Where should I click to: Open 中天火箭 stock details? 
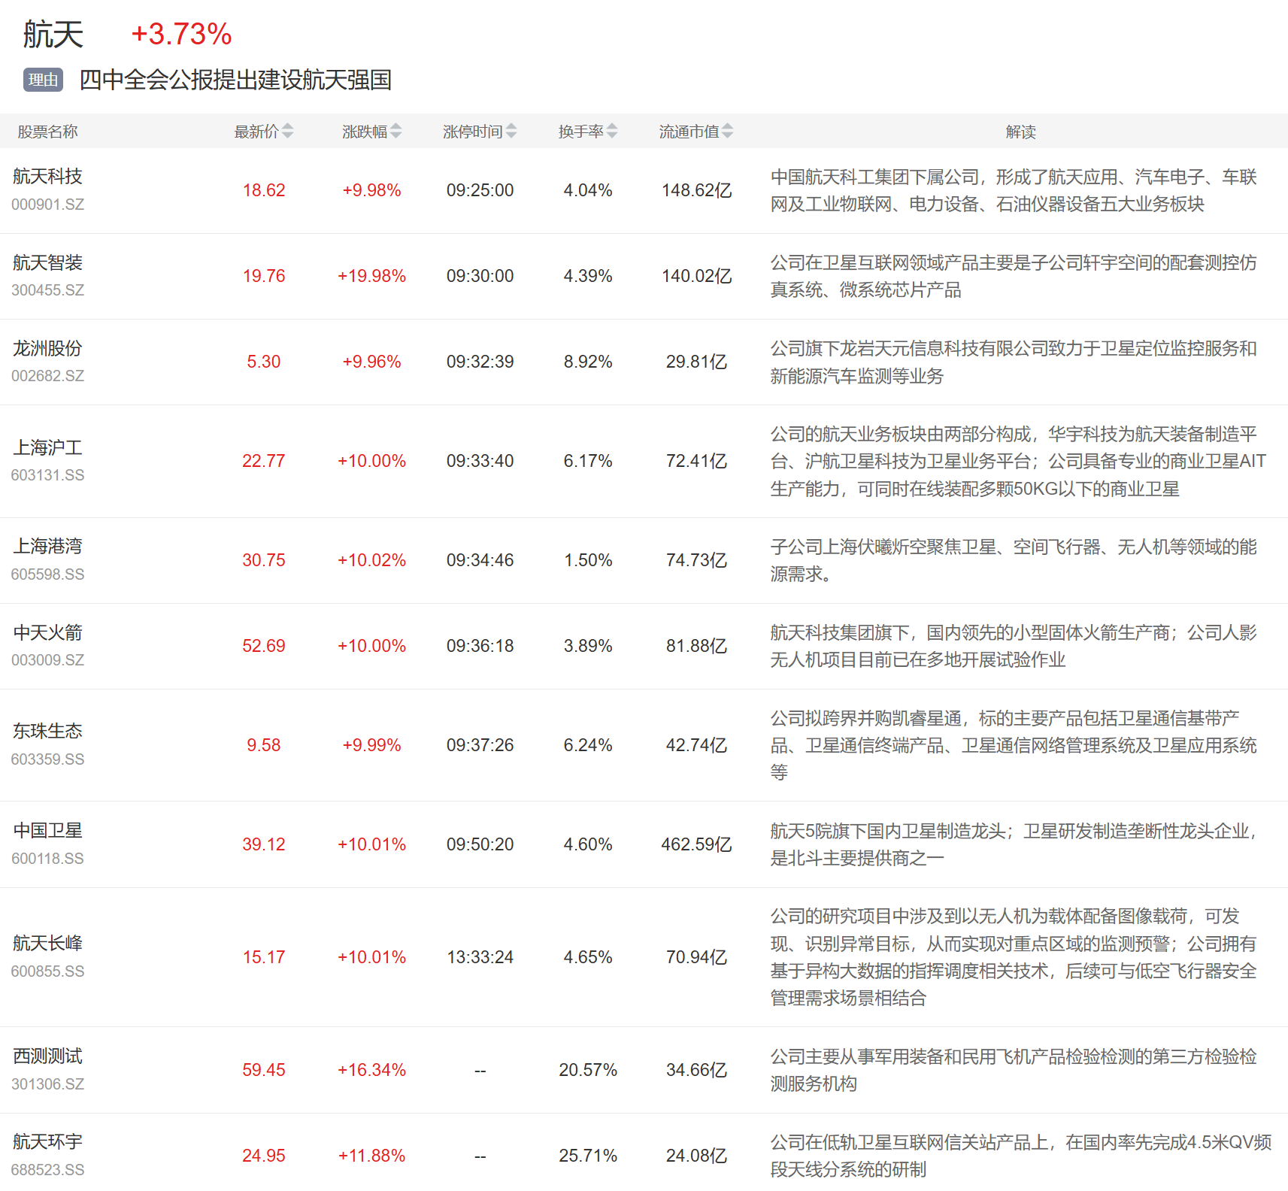[47, 632]
